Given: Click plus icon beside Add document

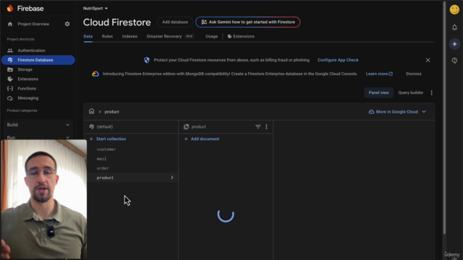Looking at the screenshot, I should [186, 139].
